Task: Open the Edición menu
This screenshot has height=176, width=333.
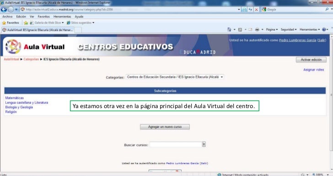Action: [x=21, y=16]
